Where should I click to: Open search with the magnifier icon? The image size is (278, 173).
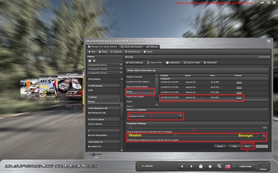(x=219, y=166)
